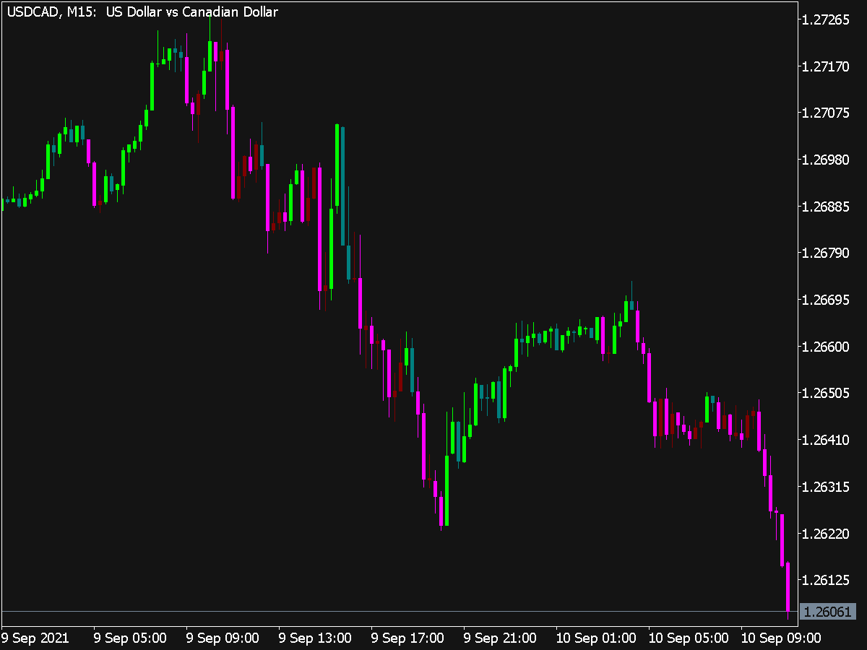The width and height of the screenshot is (867, 650).
Task: Select the '10 Sep 09:00' time marker
Action: pos(781,638)
